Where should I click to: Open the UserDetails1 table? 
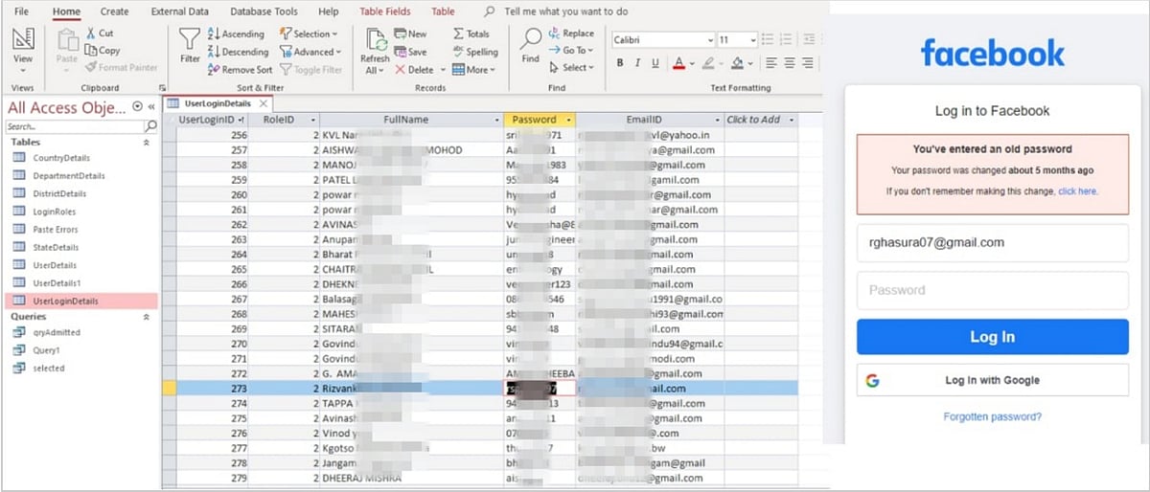(x=56, y=282)
